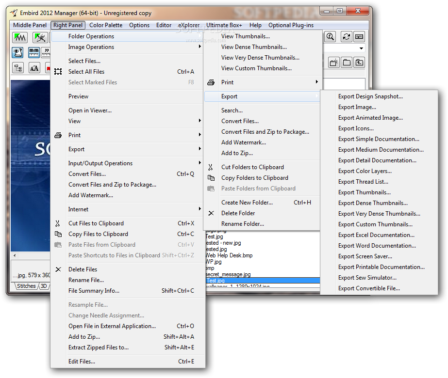This screenshot has height=378, width=448.
Task: Click the refresh arrows icon
Action: 346,37
